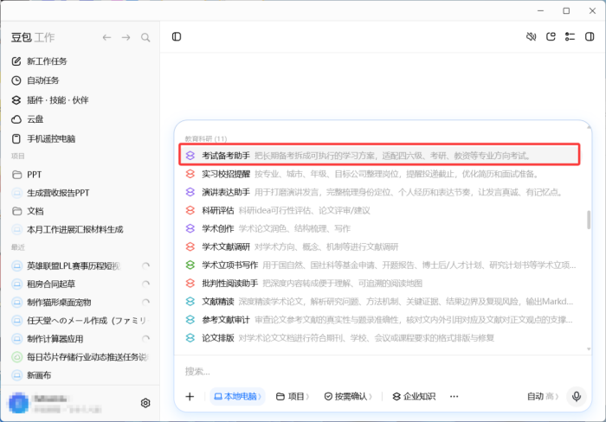Open the search magnifier in sidebar
The height and width of the screenshot is (422, 606).
coord(145,37)
